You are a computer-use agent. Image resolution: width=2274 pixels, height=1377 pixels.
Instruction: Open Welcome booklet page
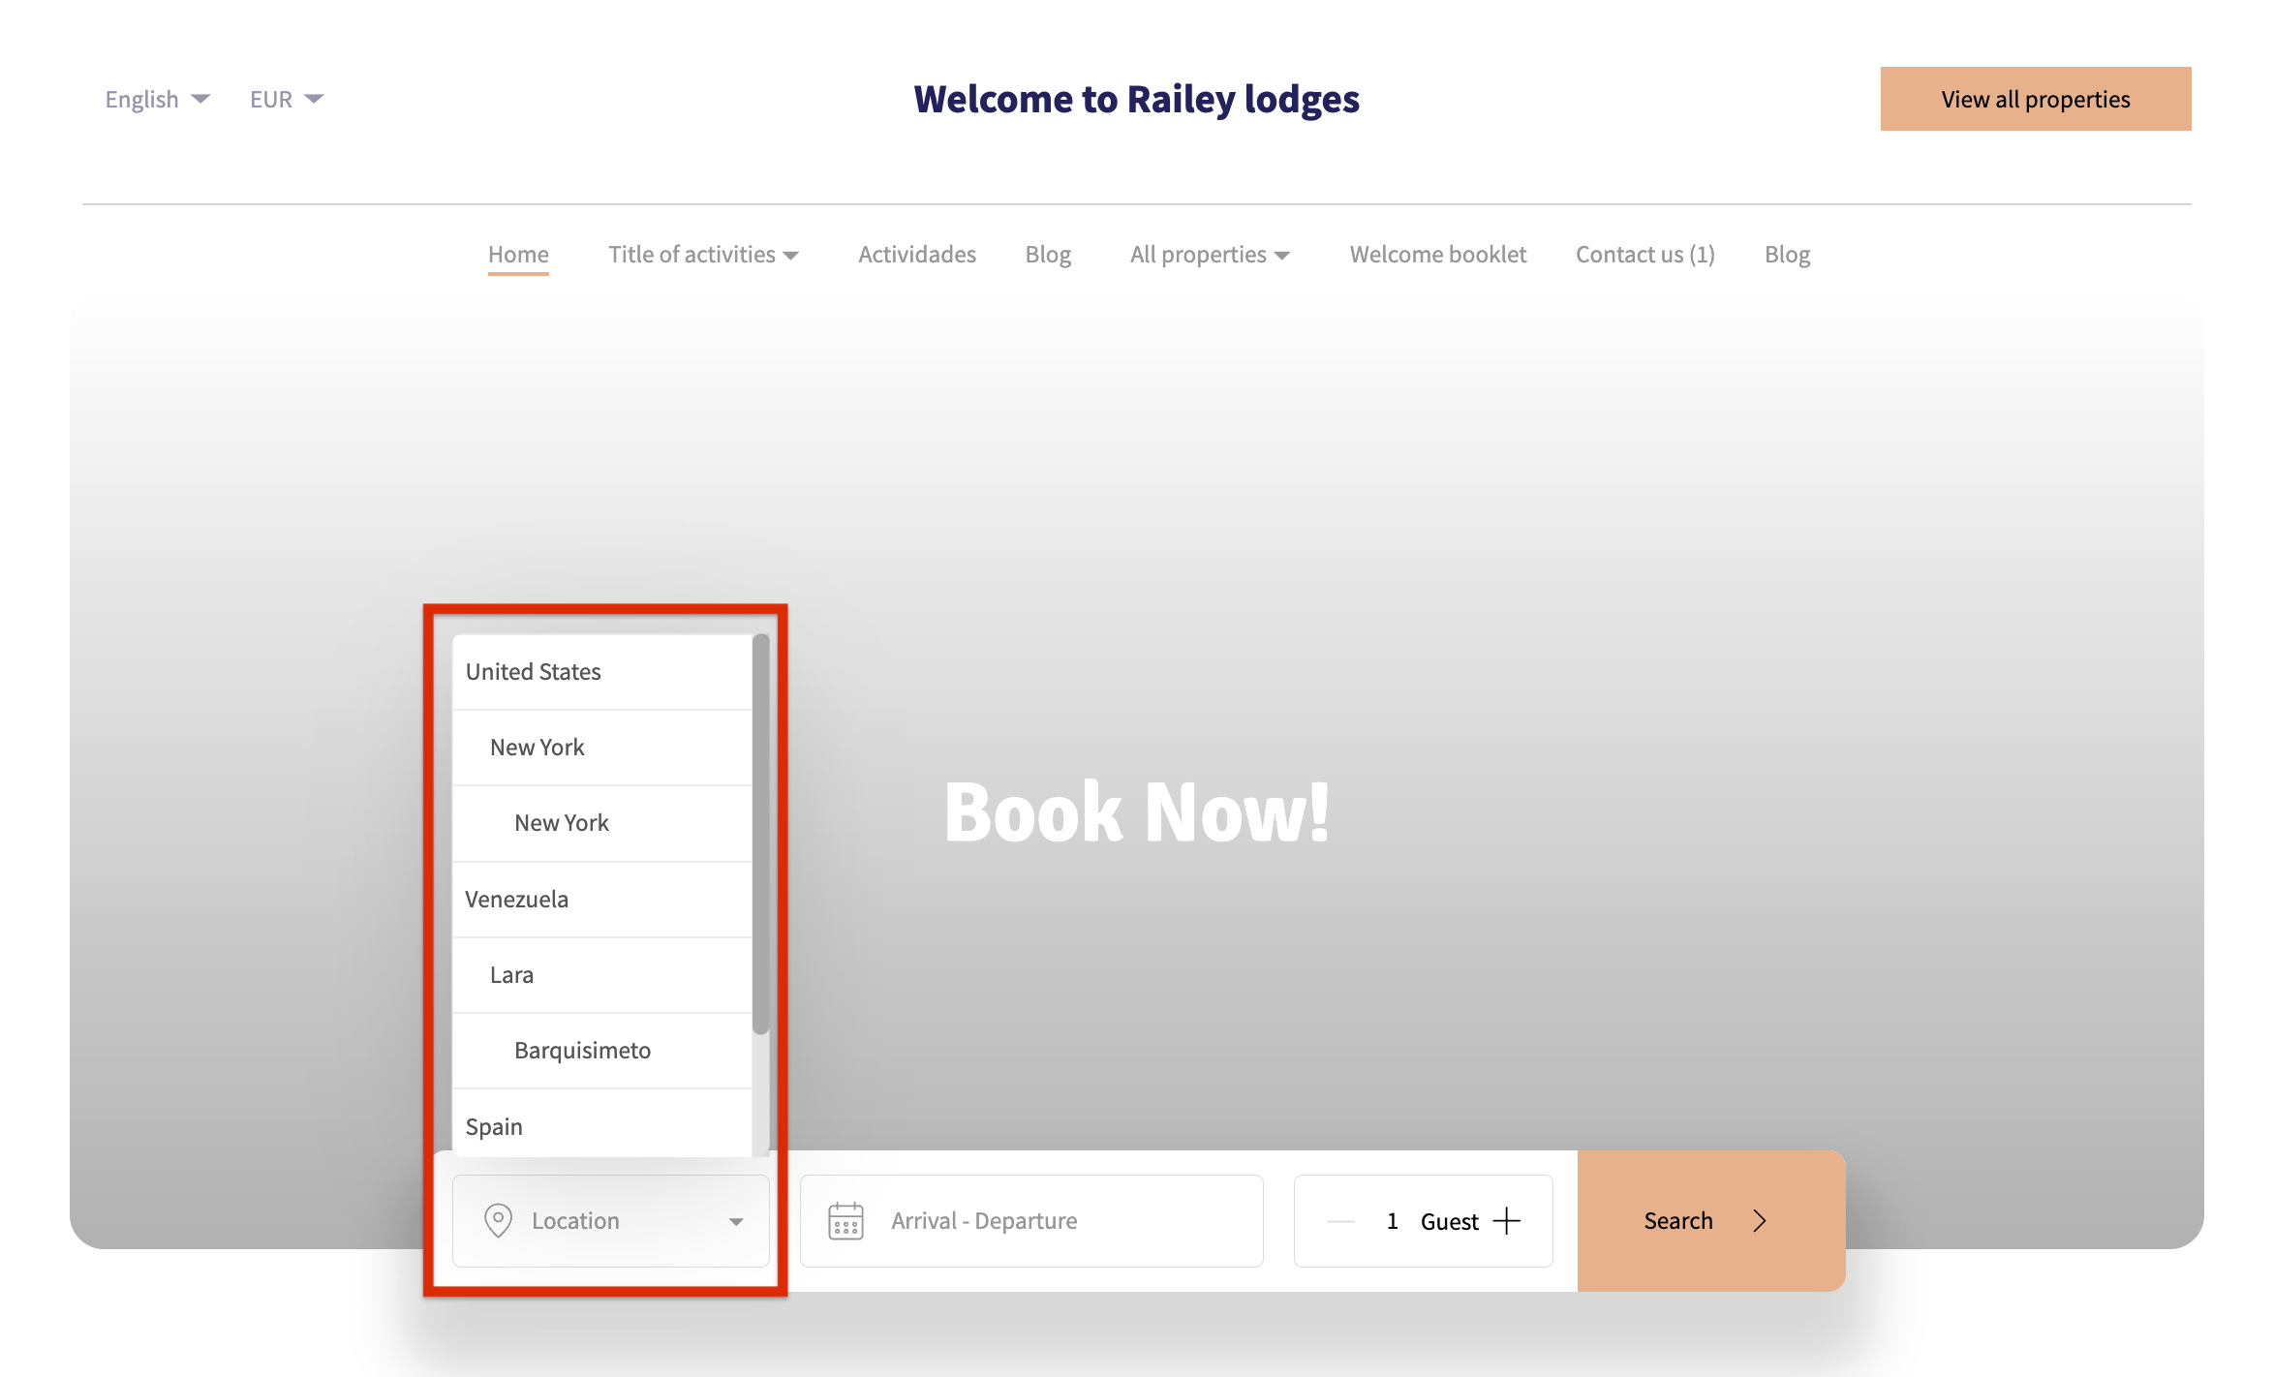[x=1437, y=254]
